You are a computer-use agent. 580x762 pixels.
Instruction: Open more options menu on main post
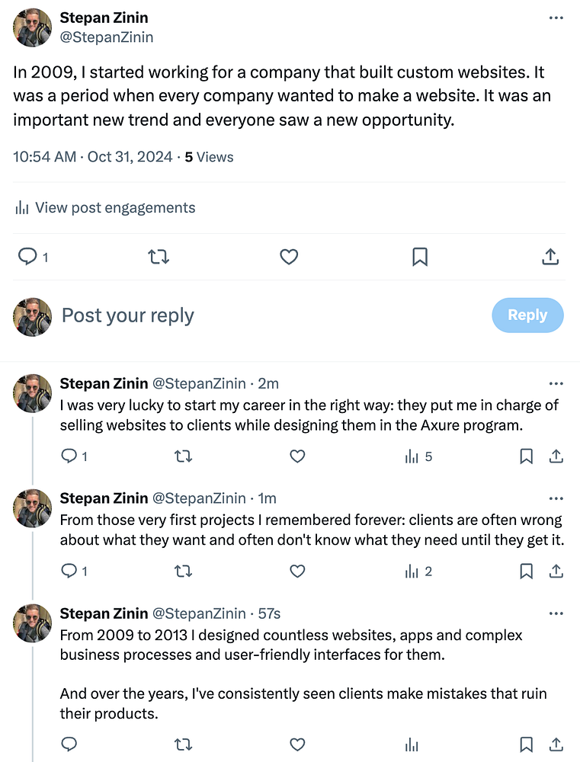tap(556, 18)
